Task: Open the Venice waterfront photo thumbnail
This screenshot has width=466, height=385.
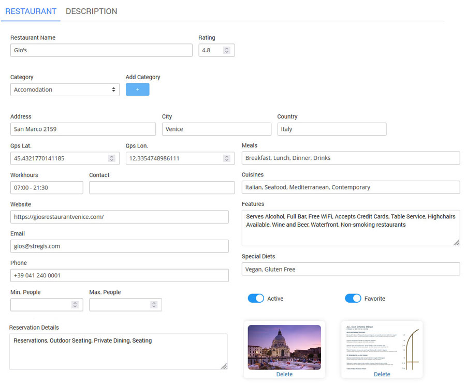Action: tap(284, 347)
